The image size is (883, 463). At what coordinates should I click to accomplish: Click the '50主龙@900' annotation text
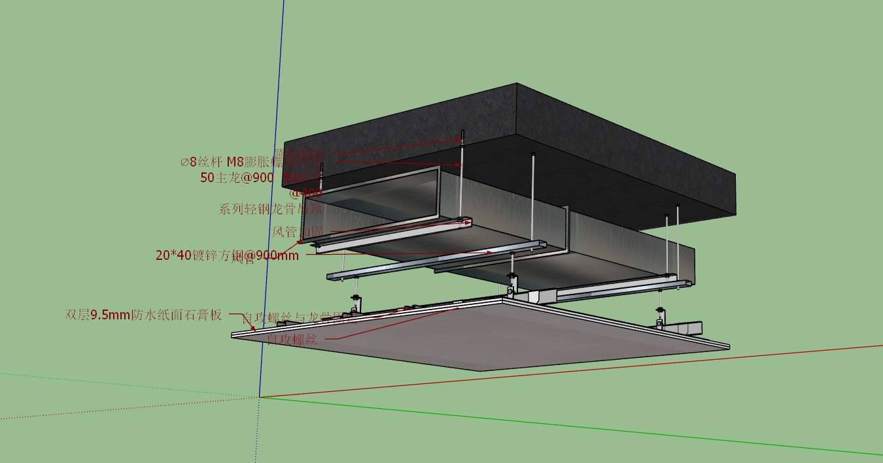[x=237, y=177]
